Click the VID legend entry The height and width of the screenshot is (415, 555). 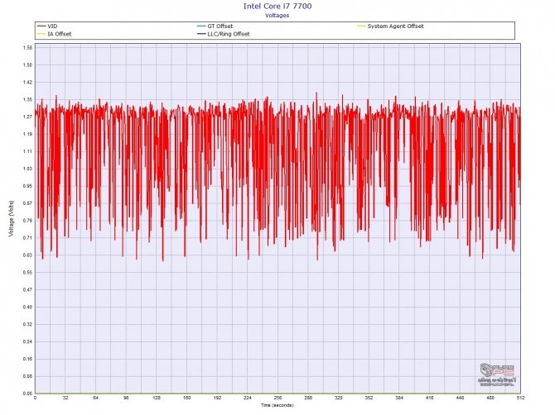(x=47, y=26)
